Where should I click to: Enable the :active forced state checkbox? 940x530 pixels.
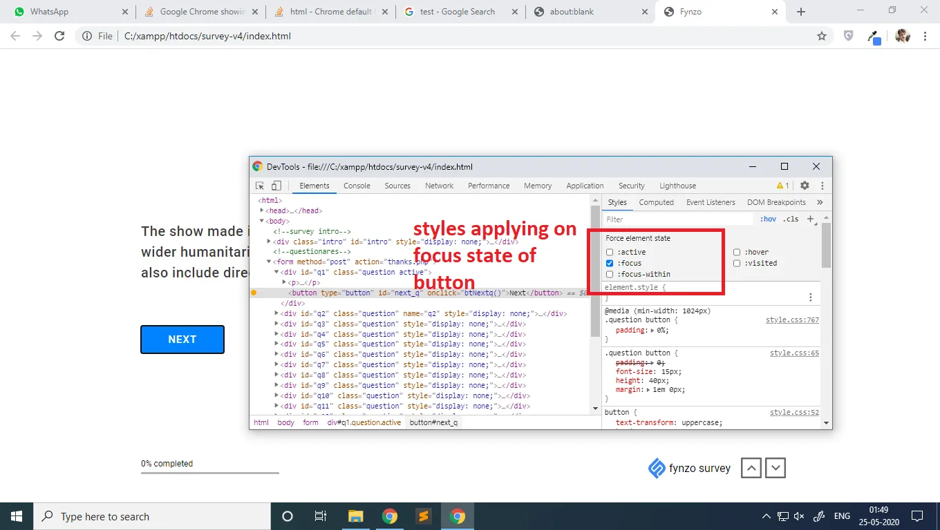[x=610, y=253]
